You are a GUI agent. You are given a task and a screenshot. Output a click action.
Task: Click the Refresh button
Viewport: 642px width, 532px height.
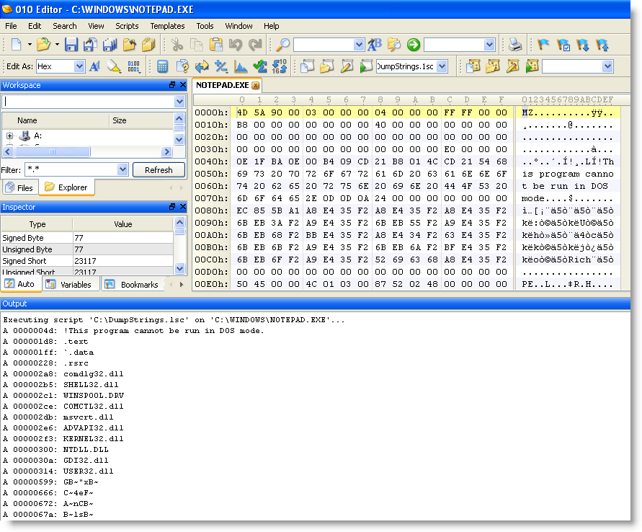[x=159, y=170]
